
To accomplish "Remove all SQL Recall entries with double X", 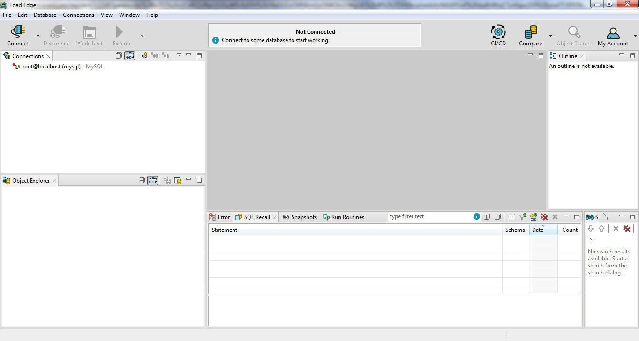I will [x=544, y=217].
